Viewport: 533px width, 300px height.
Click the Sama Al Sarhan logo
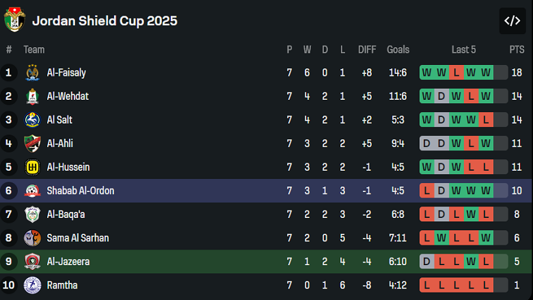pos(32,238)
